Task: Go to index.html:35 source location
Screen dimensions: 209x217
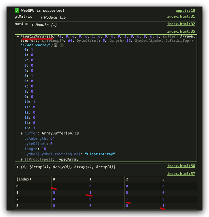Action: click(x=181, y=31)
